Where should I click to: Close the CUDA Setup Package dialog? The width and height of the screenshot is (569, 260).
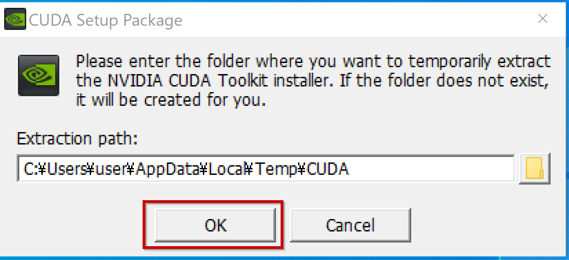click(543, 19)
